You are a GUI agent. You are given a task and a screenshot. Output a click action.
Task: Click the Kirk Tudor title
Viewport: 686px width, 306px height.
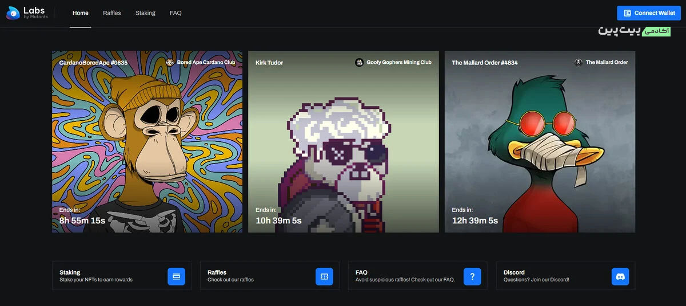[x=269, y=63]
